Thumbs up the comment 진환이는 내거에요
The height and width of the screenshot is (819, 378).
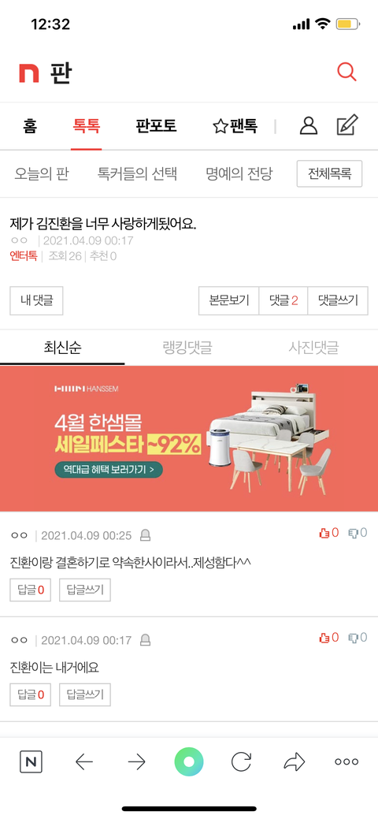pos(328,638)
